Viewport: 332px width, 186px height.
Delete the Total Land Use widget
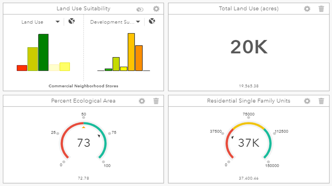[321, 9]
